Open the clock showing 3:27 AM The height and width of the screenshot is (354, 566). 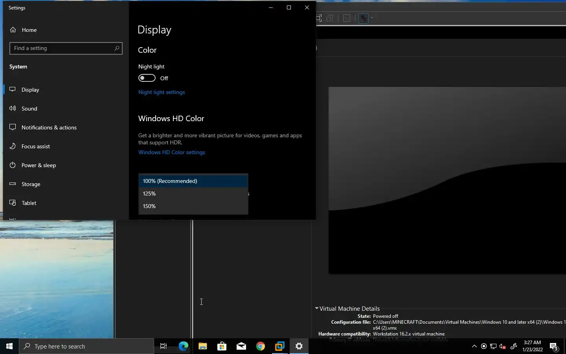click(533, 346)
